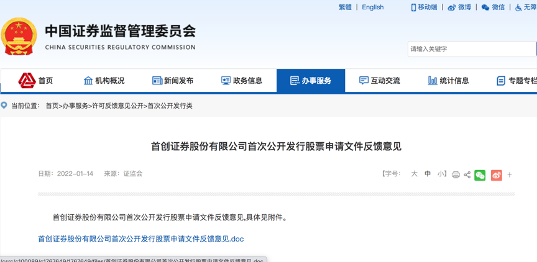537x262 pixels.
Task: Click the CSRC national emblem logo
Action: click(19, 37)
